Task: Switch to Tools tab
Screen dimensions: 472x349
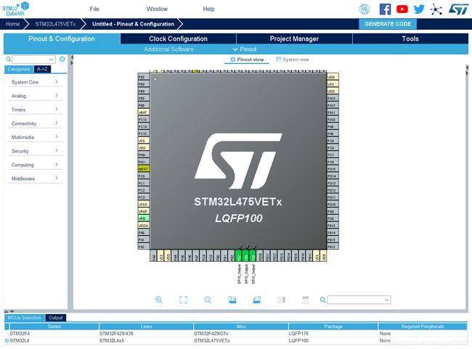Action: point(410,38)
